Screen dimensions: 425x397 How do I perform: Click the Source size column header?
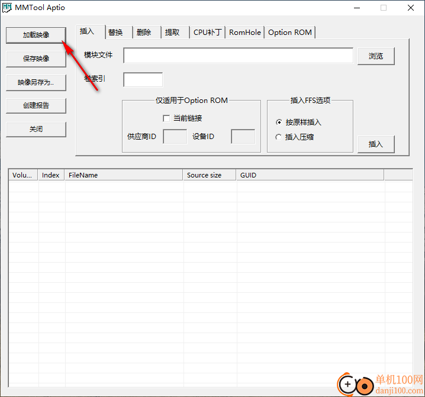pos(210,175)
